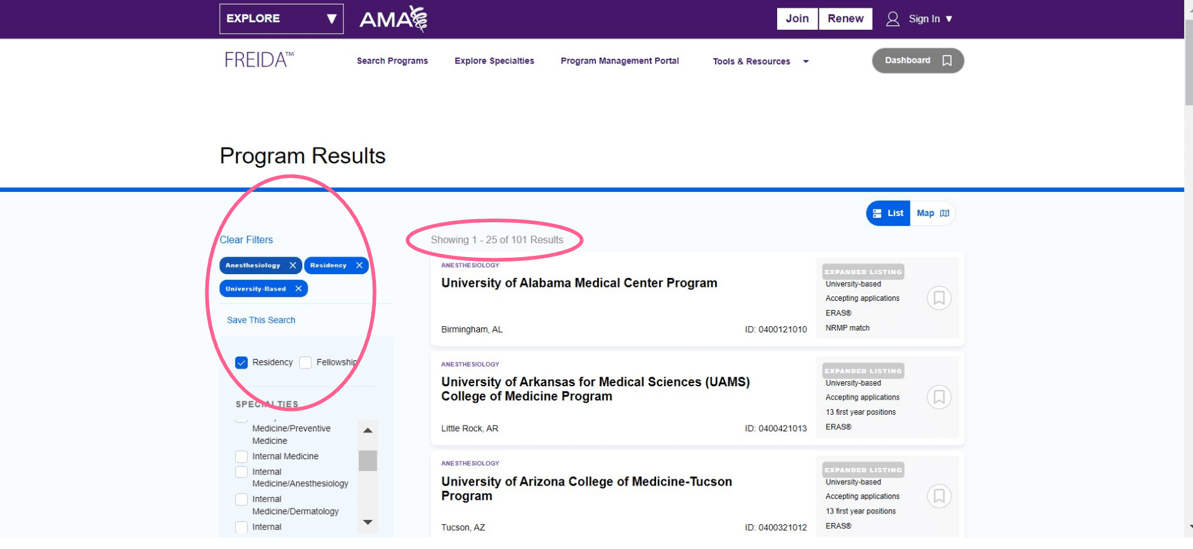Uncheck the Residency checkbox
The width and height of the screenshot is (1193, 549).
[242, 363]
